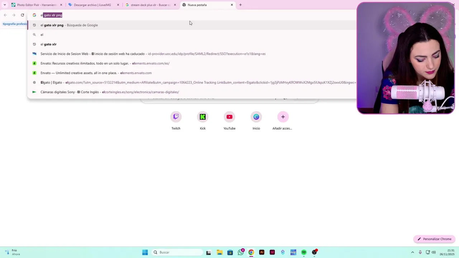This screenshot has width=459, height=258.
Task: Open the tipografia profesional bookmark
Action: (x=15, y=24)
